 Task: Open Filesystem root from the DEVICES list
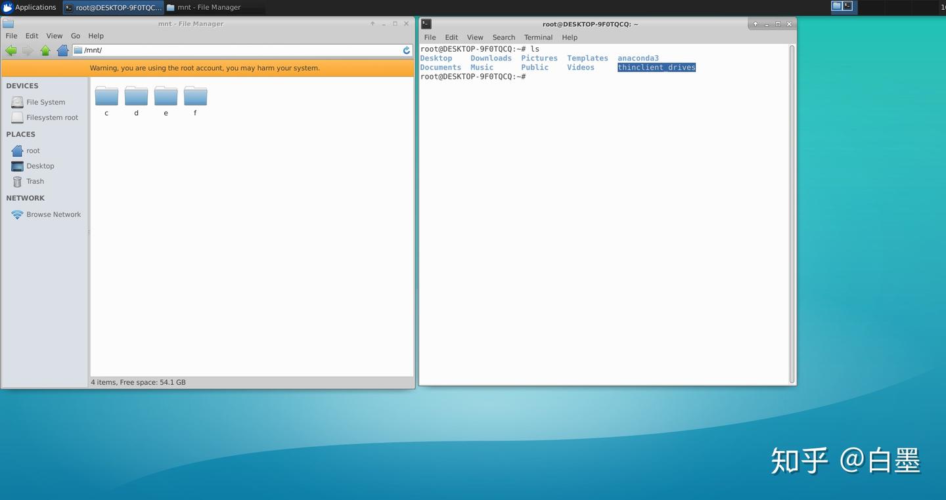coord(52,117)
